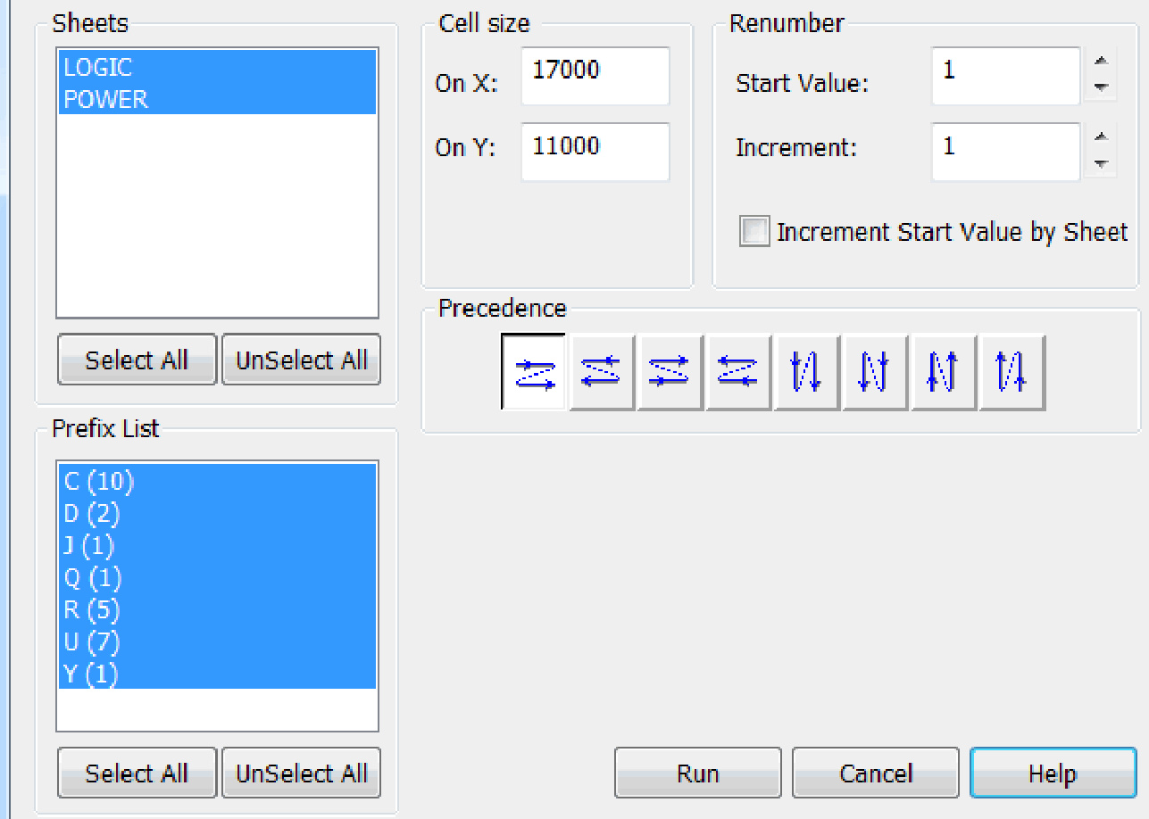
Task: Click UnSelect All under the Prefix List
Action: point(301,773)
